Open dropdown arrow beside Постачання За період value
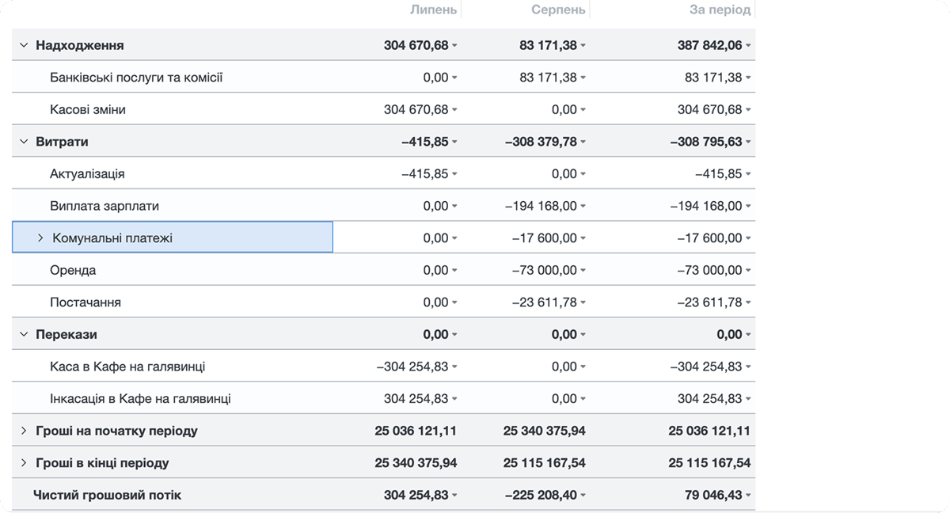The height and width of the screenshot is (513, 950). coord(748,303)
